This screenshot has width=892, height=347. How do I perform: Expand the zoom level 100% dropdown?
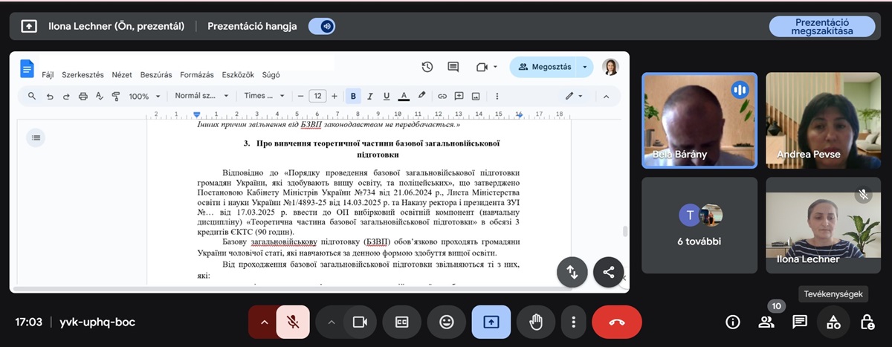tap(144, 96)
